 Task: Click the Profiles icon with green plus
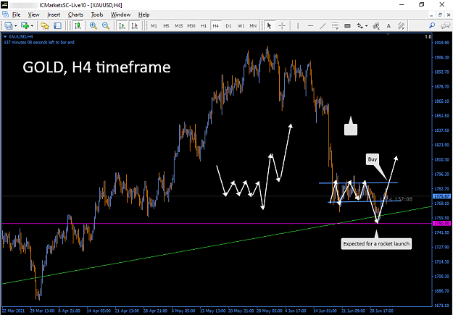(25, 25)
